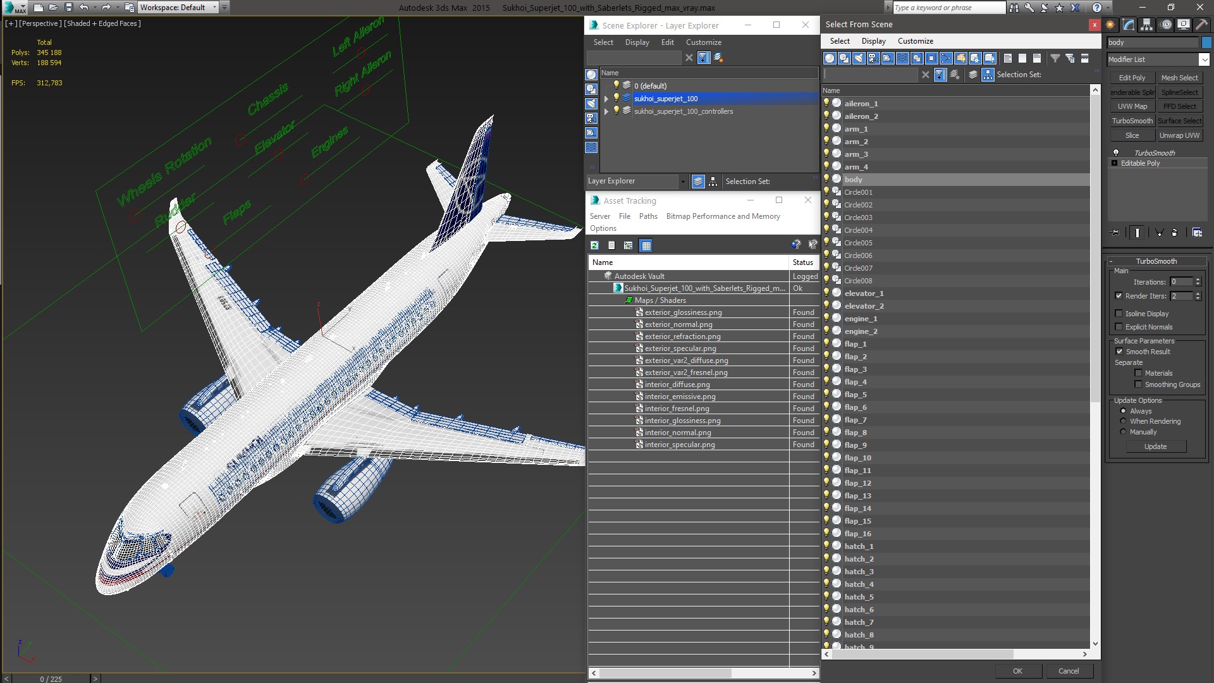Open Customize menu in Select From Scene
Screen dimensions: 1214x683
[x=915, y=41]
